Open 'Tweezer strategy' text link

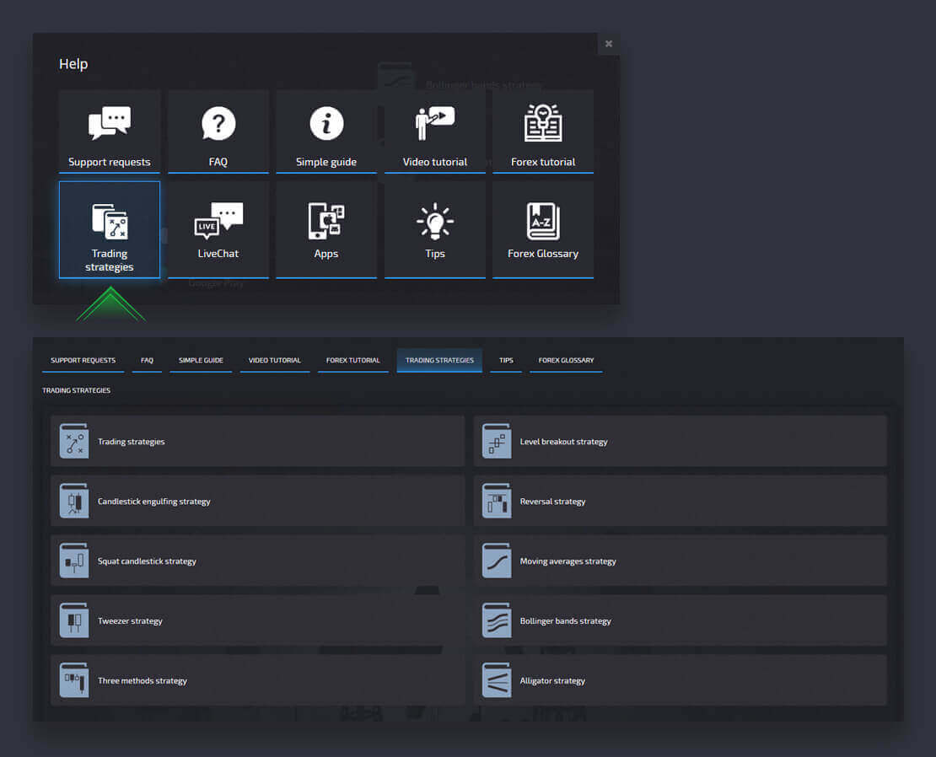pyautogui.click(x=130, y=620)
